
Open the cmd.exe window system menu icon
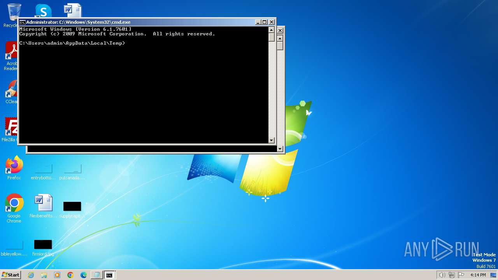pos(23,22)
